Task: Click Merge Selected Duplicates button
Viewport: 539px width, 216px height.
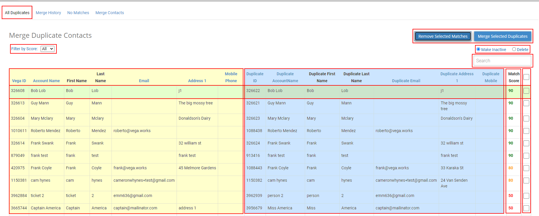Action: (503, 36)
